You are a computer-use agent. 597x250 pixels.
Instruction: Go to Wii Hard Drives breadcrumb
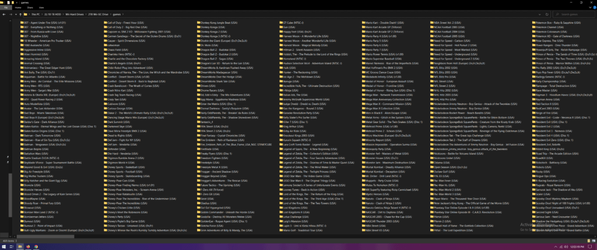click(75, 13)
